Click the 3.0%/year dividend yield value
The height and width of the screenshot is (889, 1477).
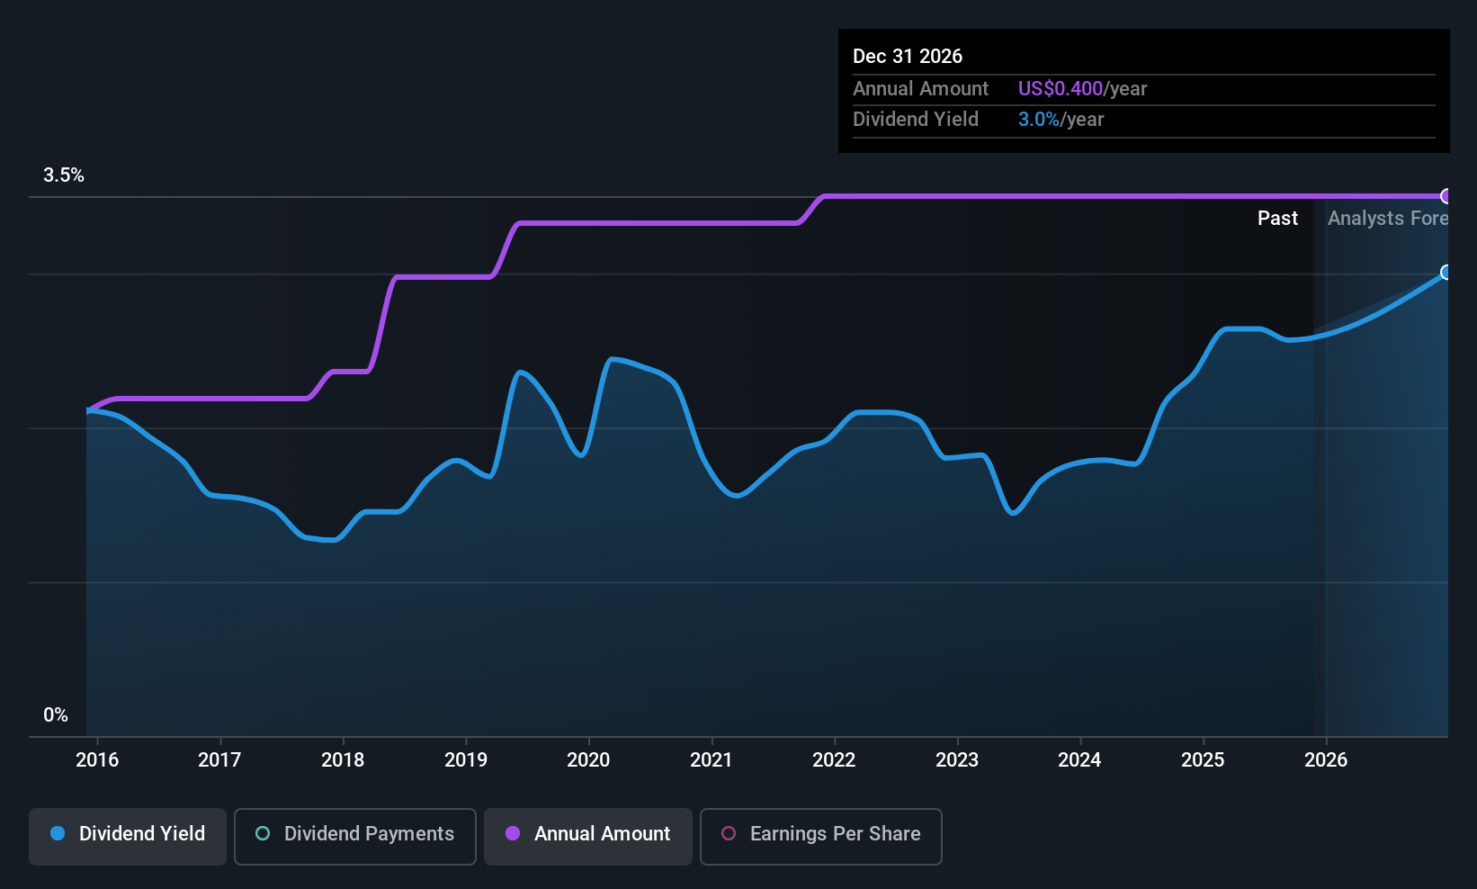tap(1061, 119)
